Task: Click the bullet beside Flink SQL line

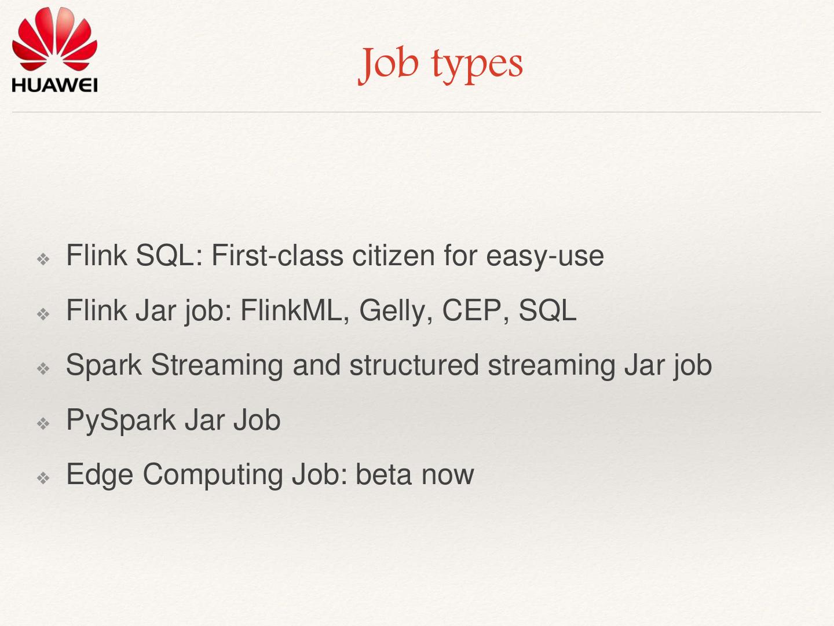Action: 43,259
